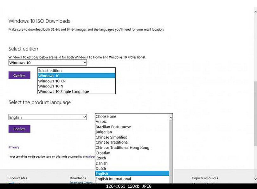Select English International language

[132, 179]
